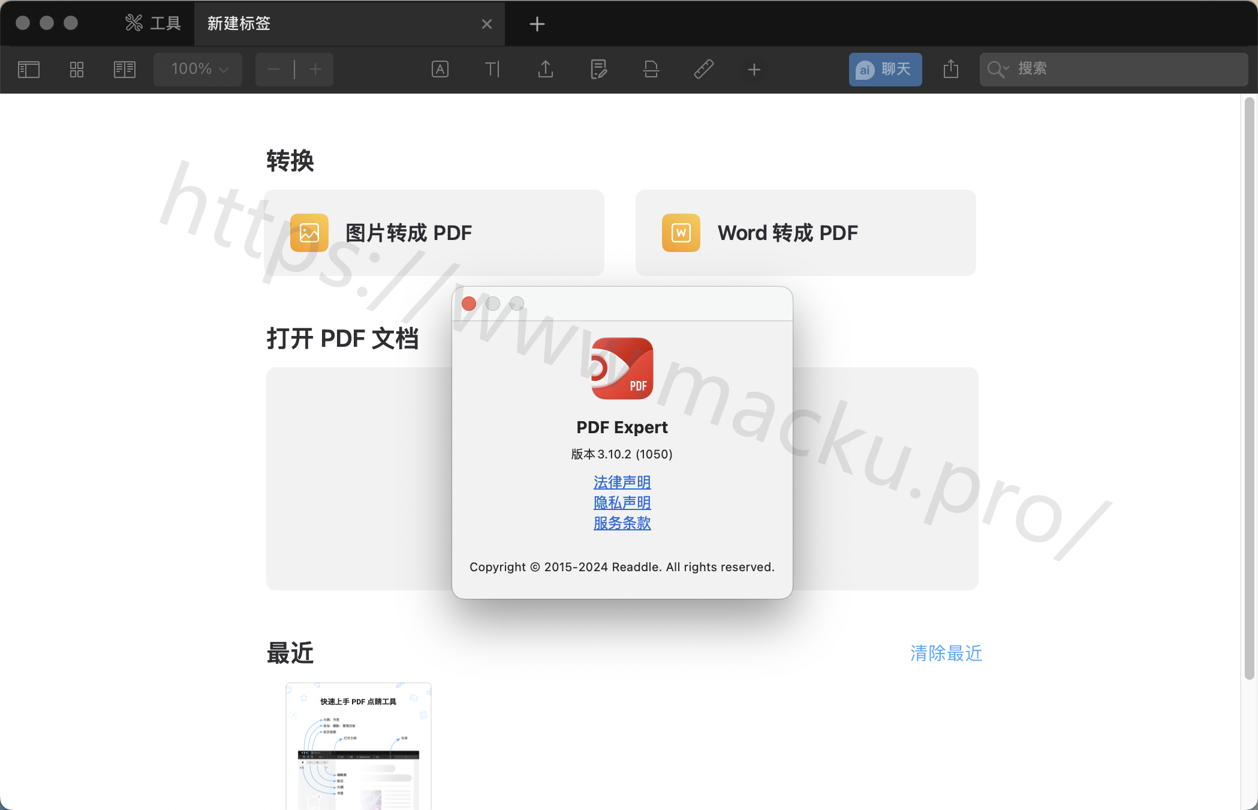
Task: Select the 新建标签 tab
Action: (x=350, y=23)
